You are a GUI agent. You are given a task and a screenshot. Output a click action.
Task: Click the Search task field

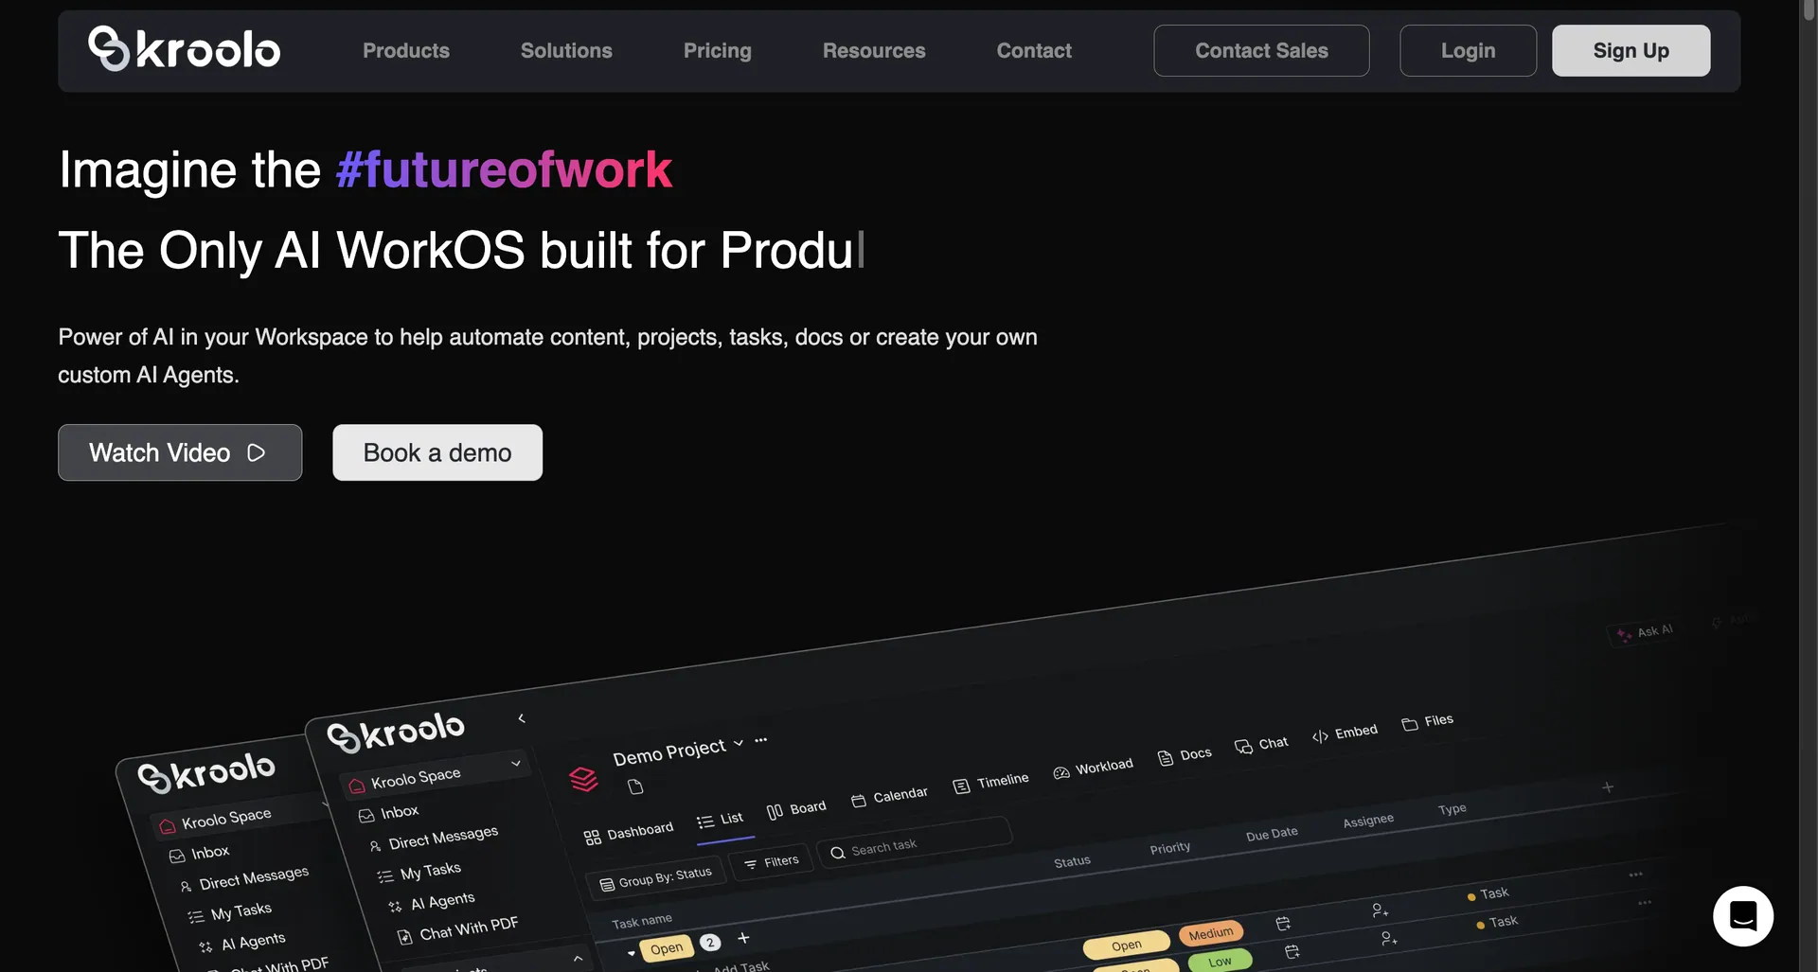pos(915,842)
